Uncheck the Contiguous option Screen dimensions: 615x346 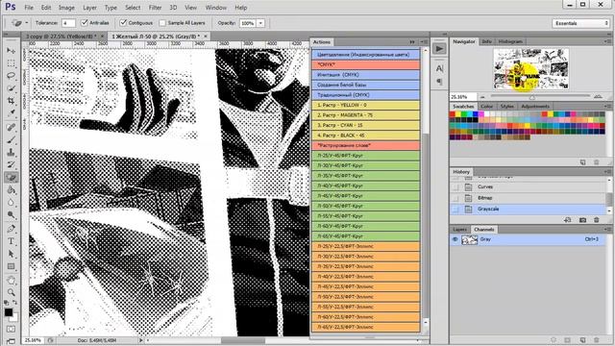[123, 23]
